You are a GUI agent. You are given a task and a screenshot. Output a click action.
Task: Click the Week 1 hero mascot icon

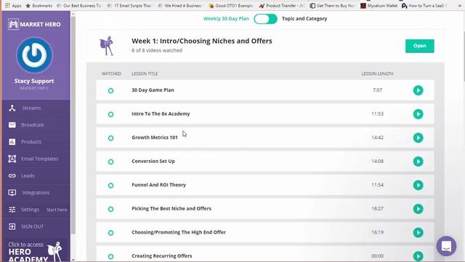[x=107, y=46]
